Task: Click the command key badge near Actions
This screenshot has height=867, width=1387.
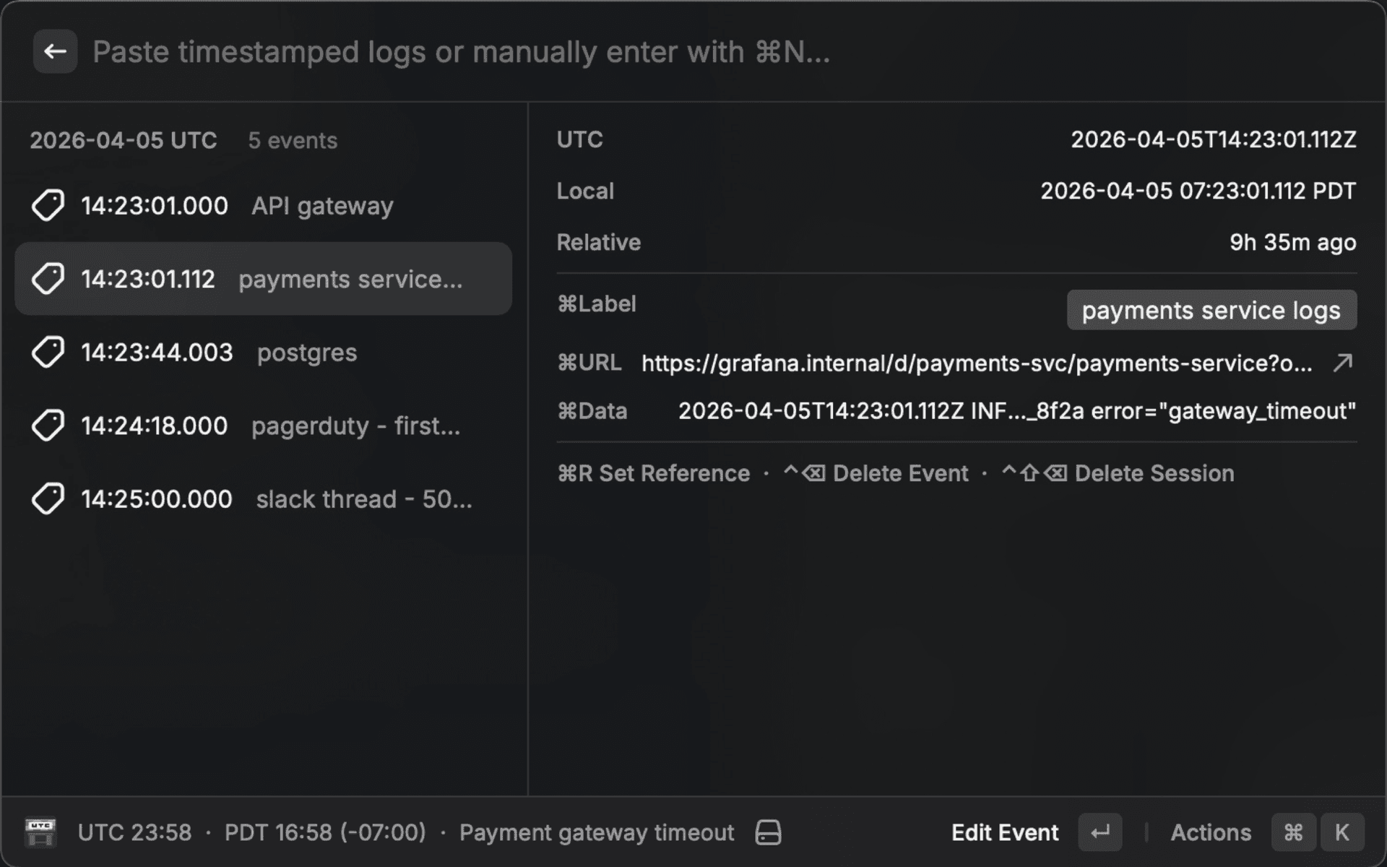Action: coord(1293,832)
